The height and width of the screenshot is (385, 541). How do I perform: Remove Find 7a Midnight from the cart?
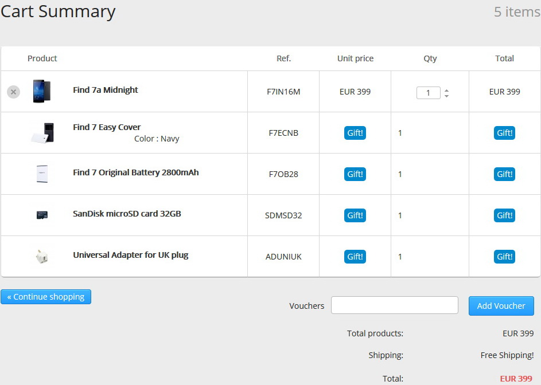click(x=13, y=92)
